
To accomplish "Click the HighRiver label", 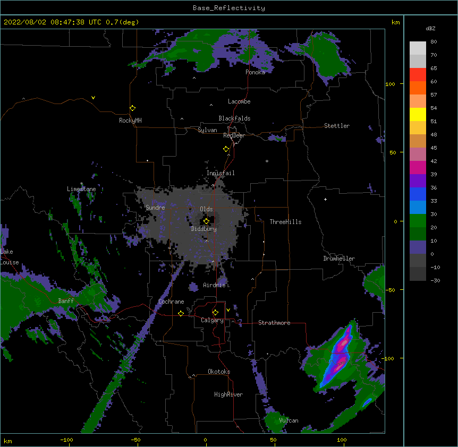I will (228, 394).
